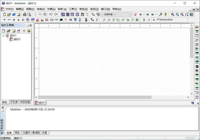Viewport: 200px width, 140px height.
Task: Open the 帮助(H) menu
Action: 117,9
